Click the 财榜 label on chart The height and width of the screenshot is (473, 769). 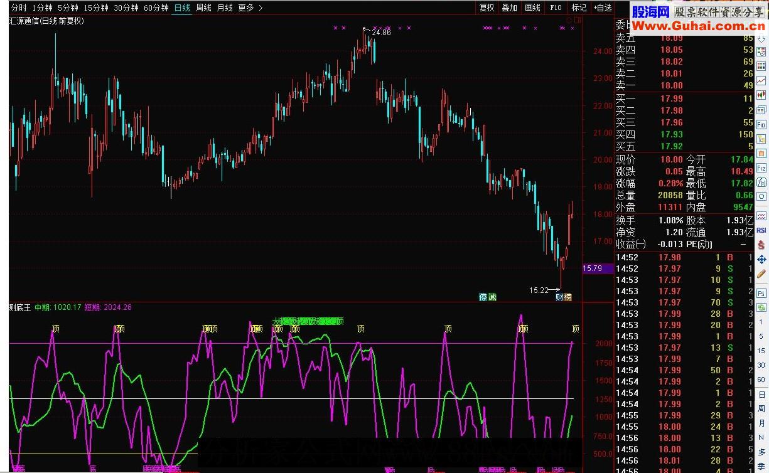coord(564,297)
